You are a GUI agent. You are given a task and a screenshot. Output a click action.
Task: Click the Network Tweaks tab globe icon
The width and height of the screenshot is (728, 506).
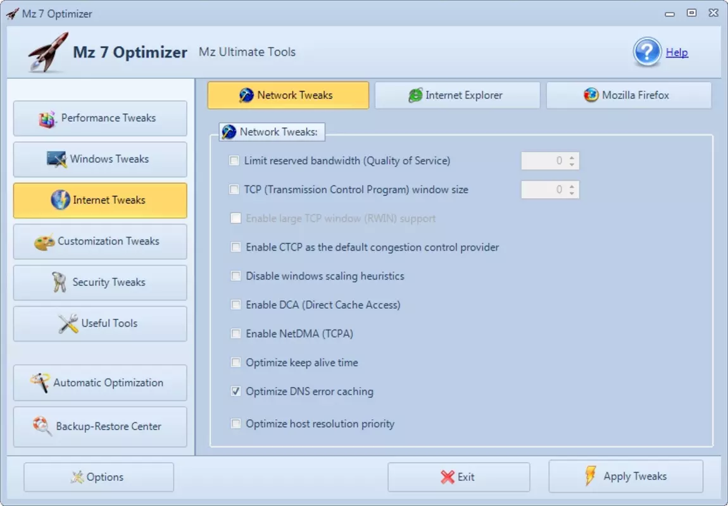(x=246, y=95)
